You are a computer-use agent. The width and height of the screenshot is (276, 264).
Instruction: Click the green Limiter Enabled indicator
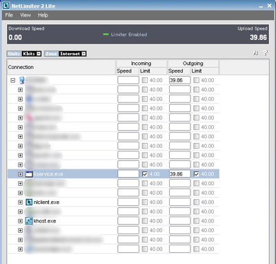pyautogui.click(x=106, y=35)
